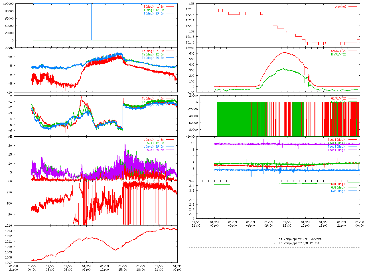The height and width of the screenshot is (273, 365).
Task: Select the 'Rn(W/m^2)' legend label
Action: coord(339,54)
